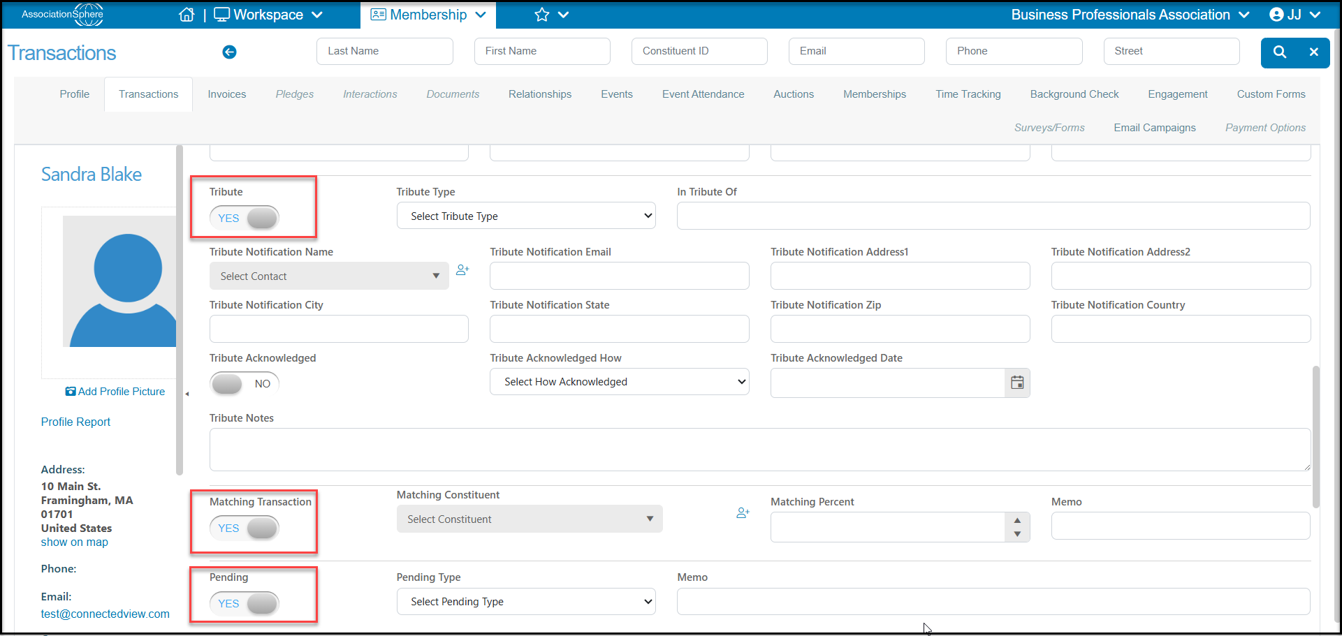Decrease Matching Percent with down arrow
Viewport: 1342px width, 636px height.
pos(1017,534)
